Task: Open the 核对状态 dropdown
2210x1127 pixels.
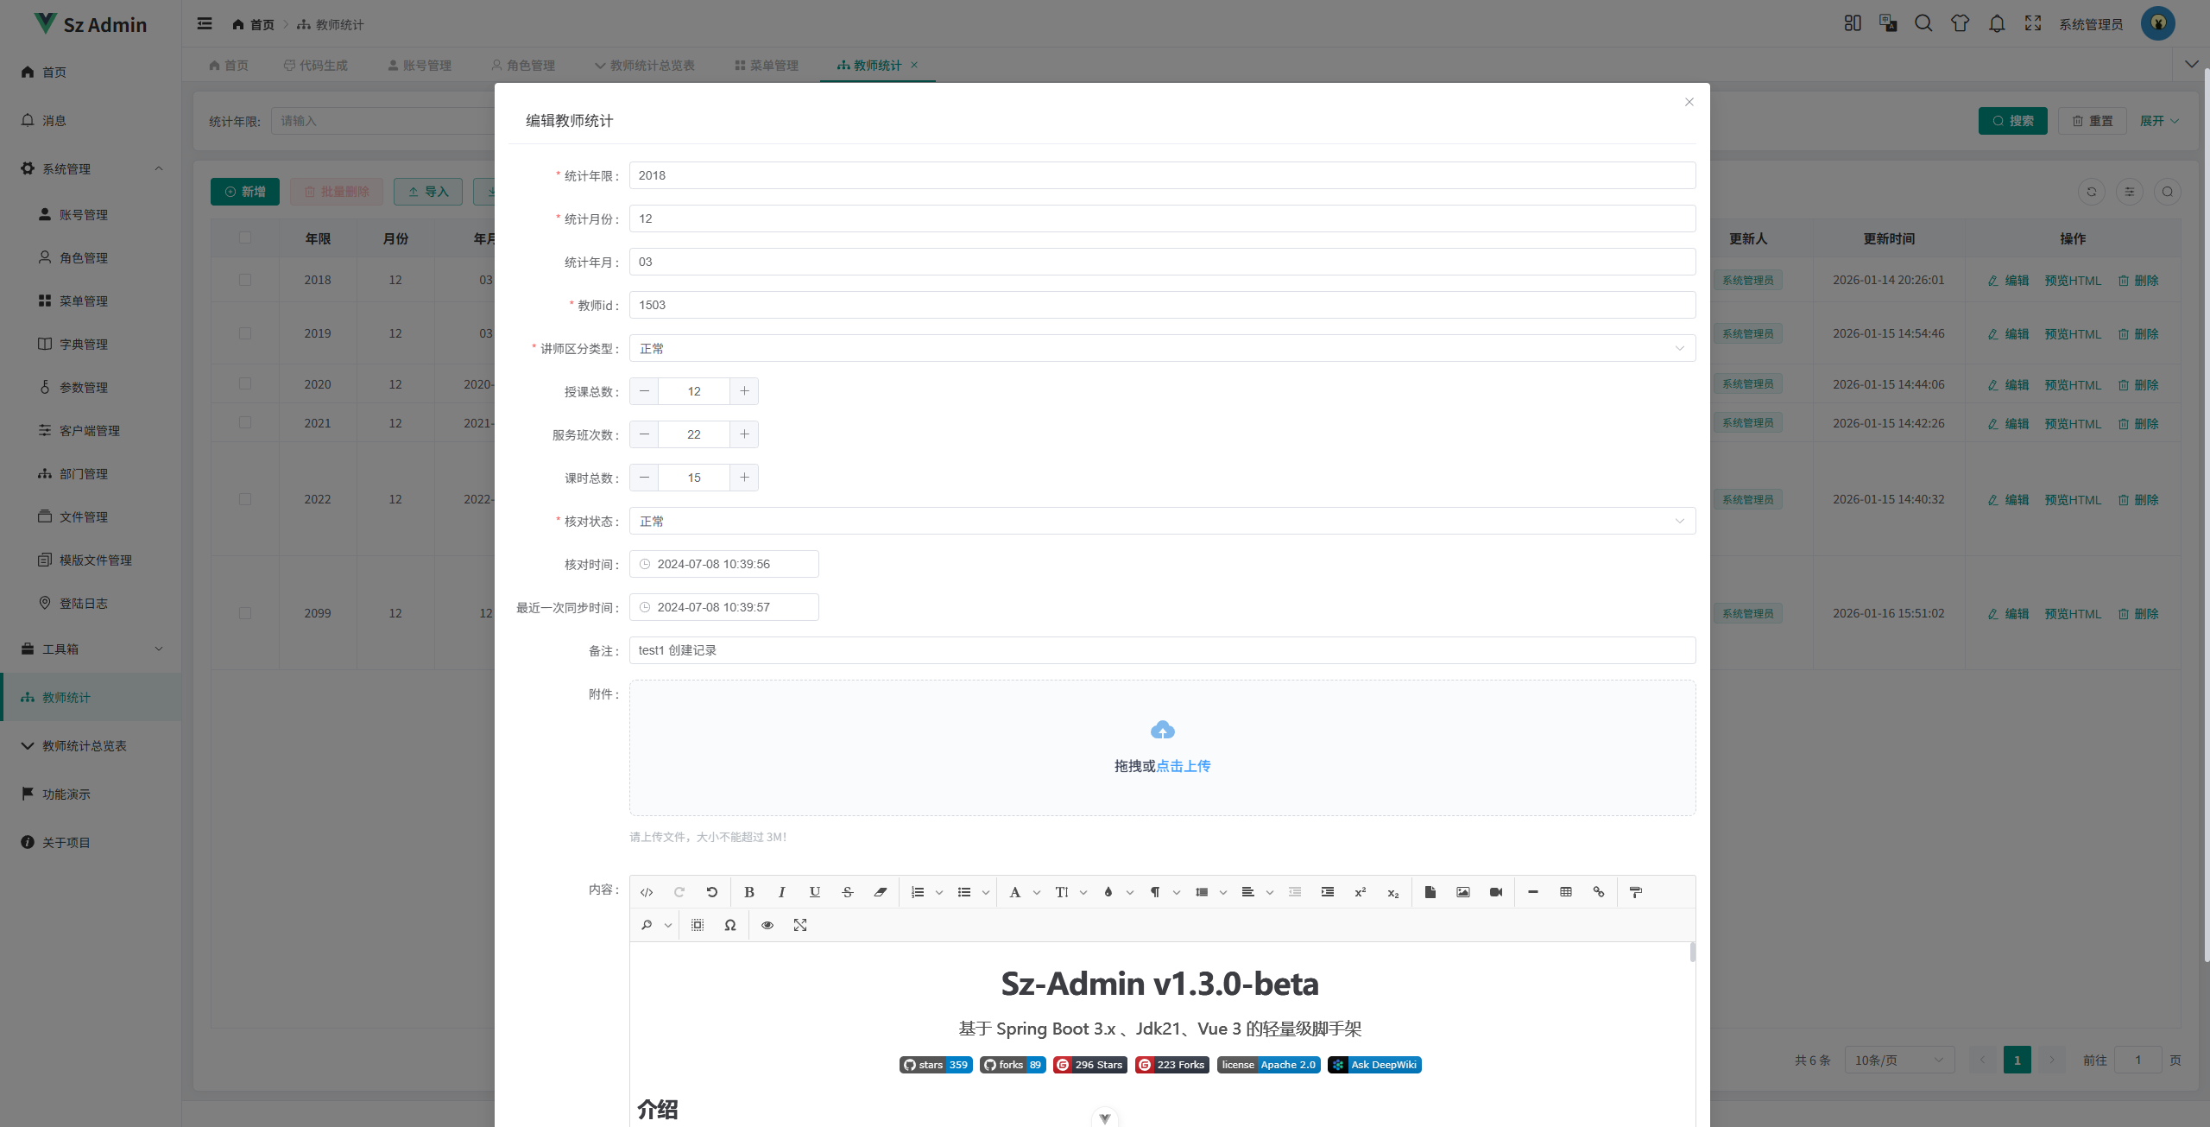Action: [x=1162, y=521]
